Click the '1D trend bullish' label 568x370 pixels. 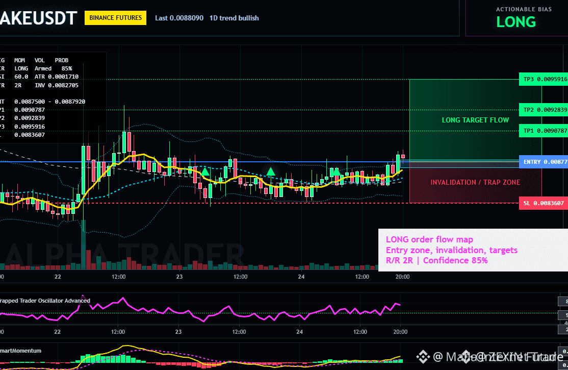[x=234, y=18]
